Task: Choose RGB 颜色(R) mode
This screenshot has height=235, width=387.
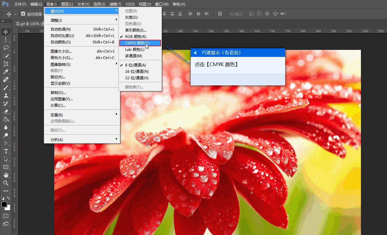Action: pos(140,36)
